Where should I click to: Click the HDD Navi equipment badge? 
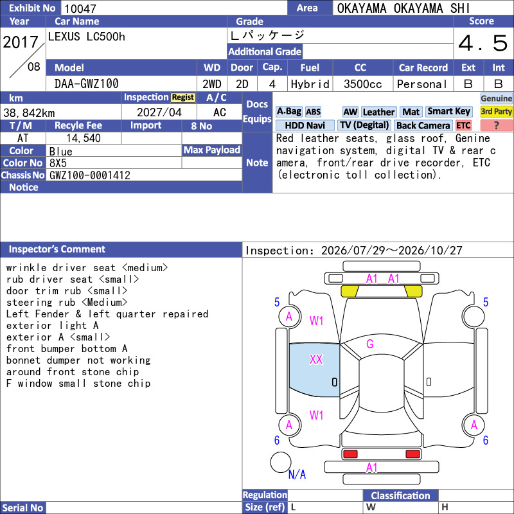[x=305, y=125]
